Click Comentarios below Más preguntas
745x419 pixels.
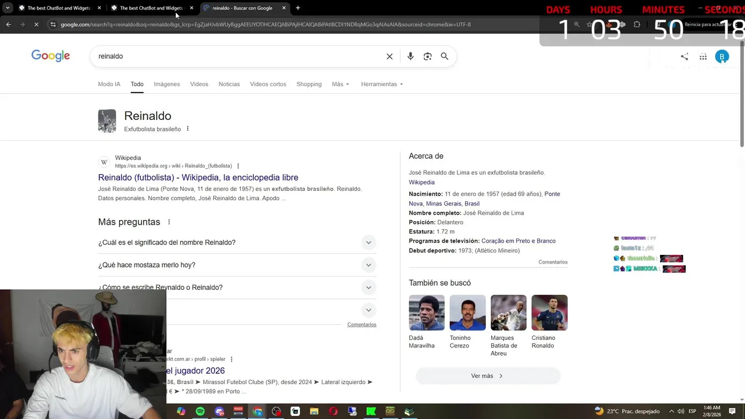[362, 325]
